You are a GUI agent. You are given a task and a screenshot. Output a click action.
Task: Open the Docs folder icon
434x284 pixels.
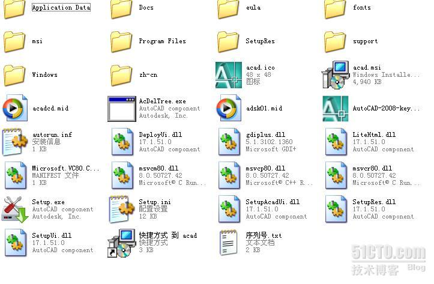121,10
